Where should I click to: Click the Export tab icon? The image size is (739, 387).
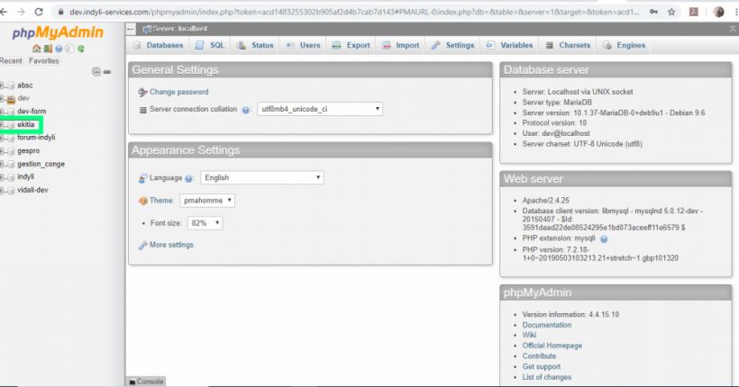click(336, 45)
